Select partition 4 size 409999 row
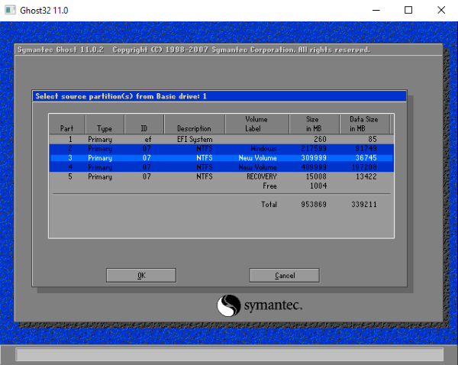The width and height of the screenshot is (458, 365). pos(221,167)
